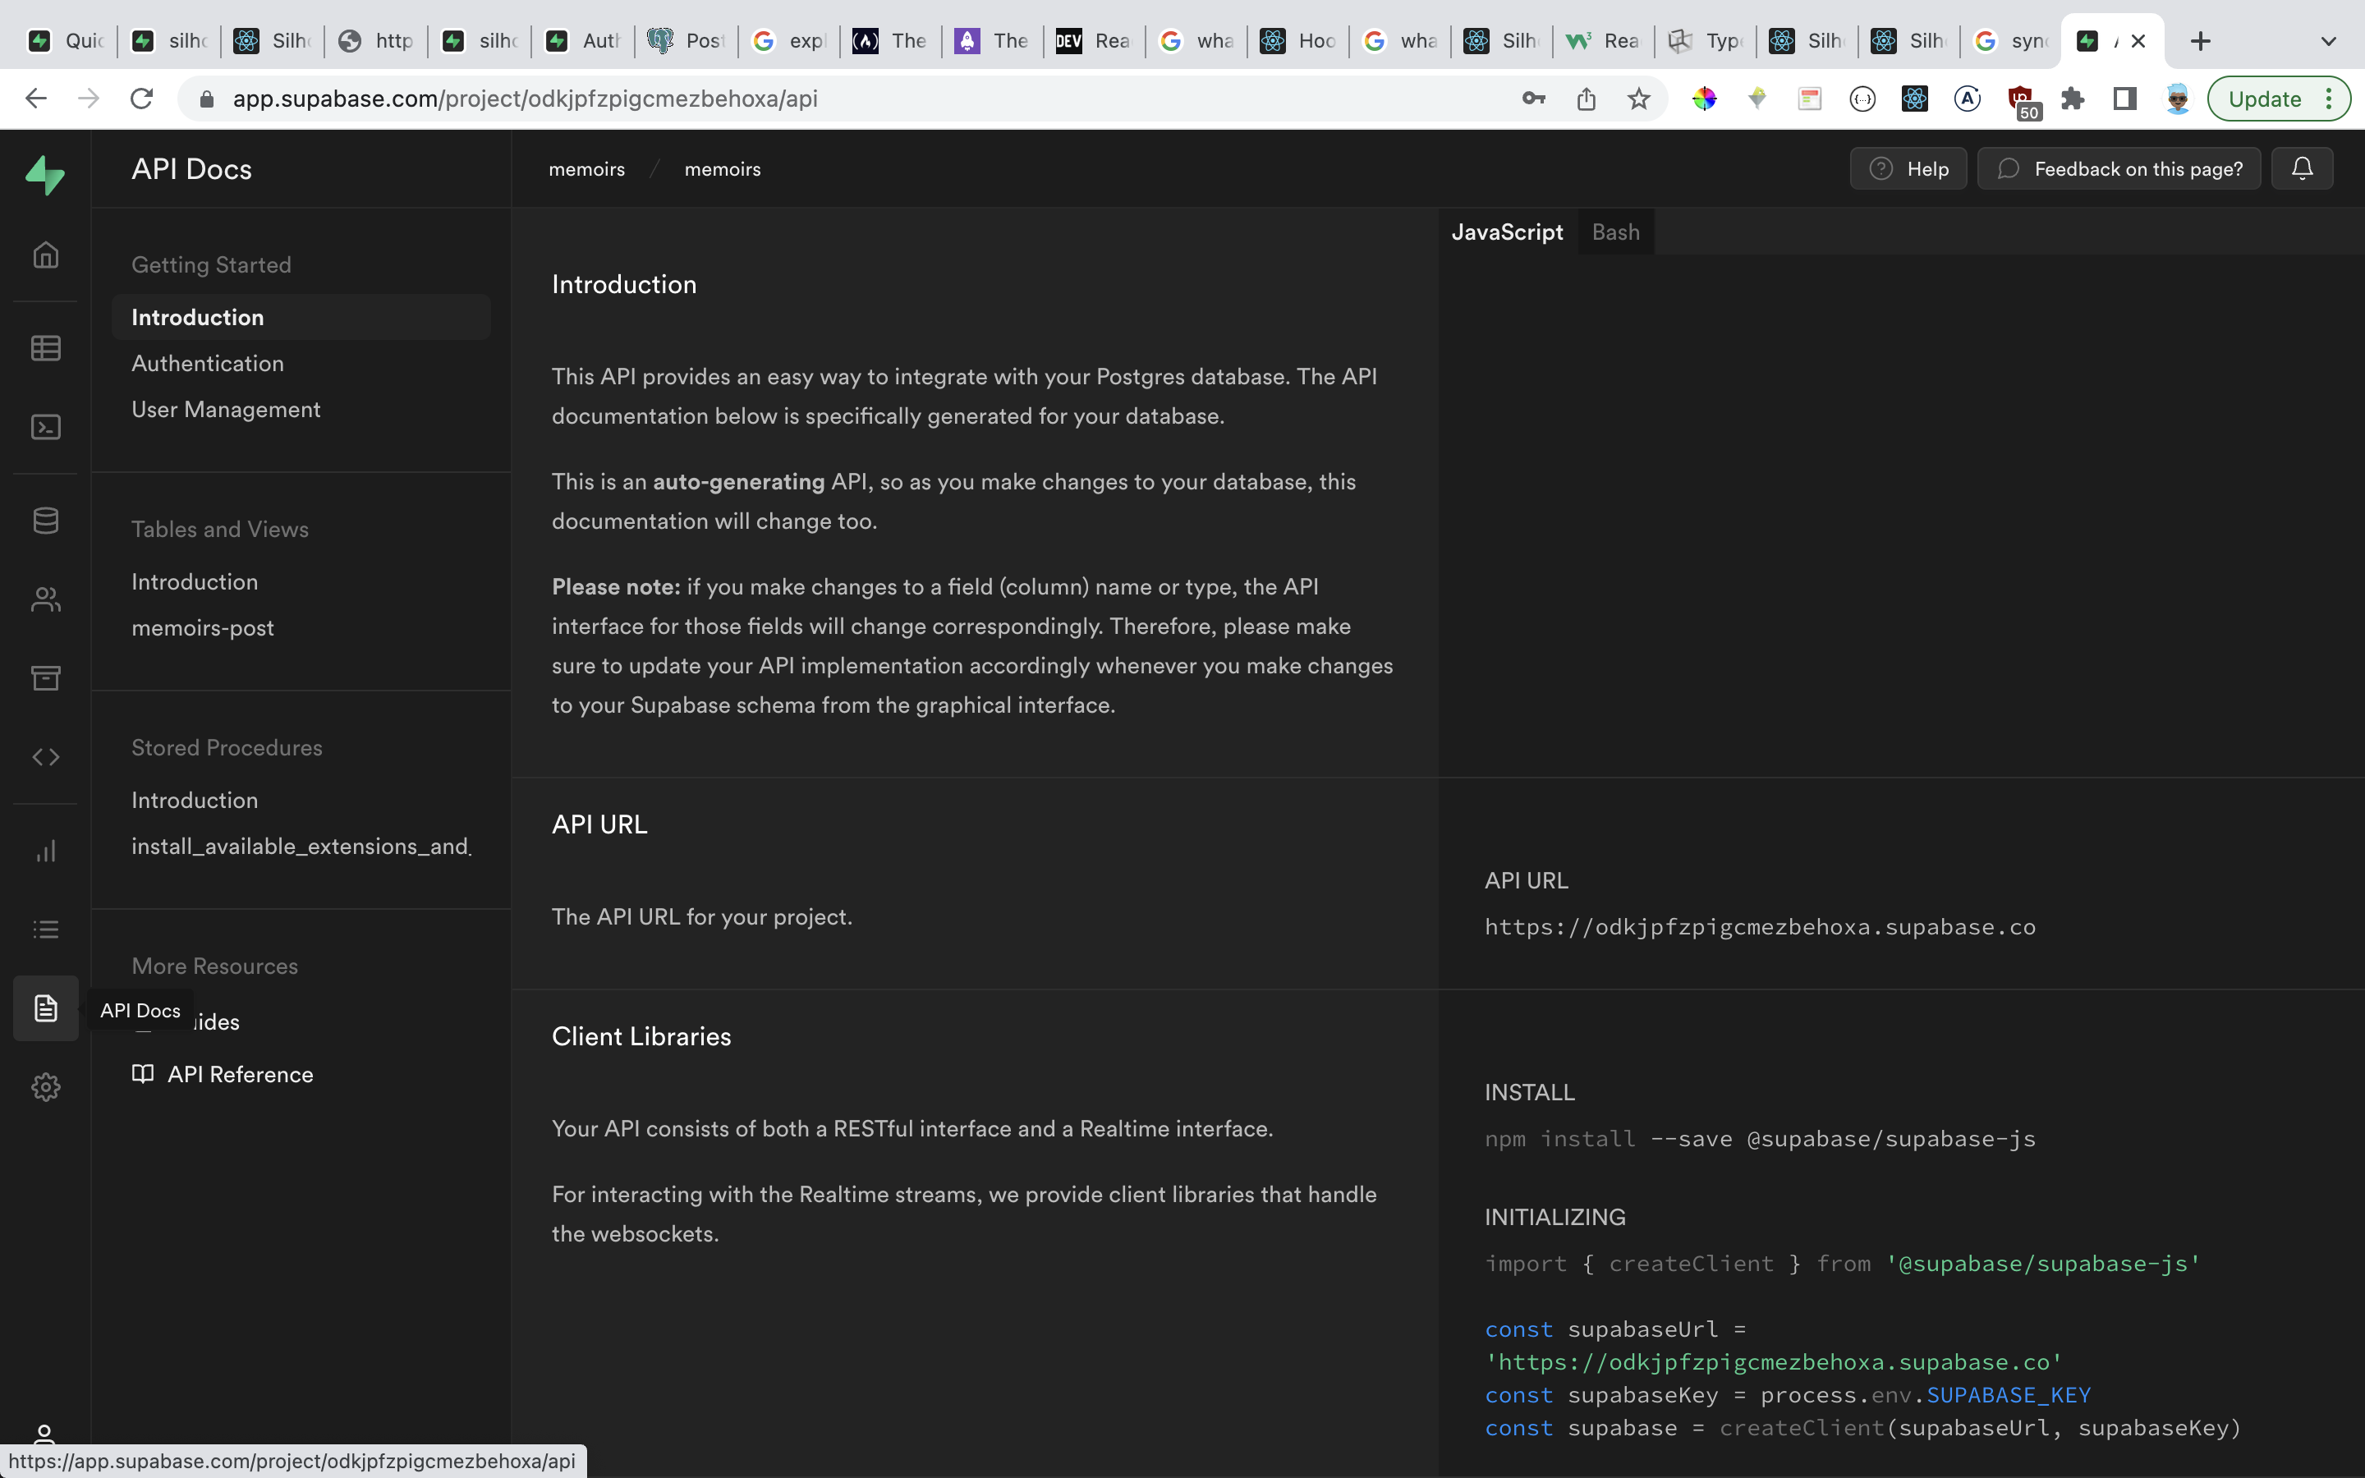Screen dimensions: 2365x1478
Task: Open the Extensions puzzle icon
Action: coord(2072,98)
